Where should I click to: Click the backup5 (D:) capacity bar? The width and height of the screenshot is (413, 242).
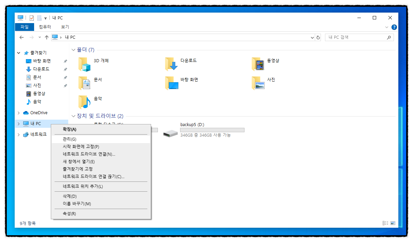click(x=212, y=130)
